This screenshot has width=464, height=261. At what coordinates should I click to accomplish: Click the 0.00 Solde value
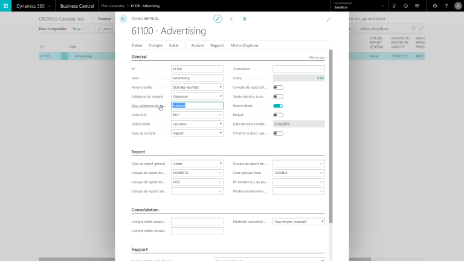coord(320,78)
